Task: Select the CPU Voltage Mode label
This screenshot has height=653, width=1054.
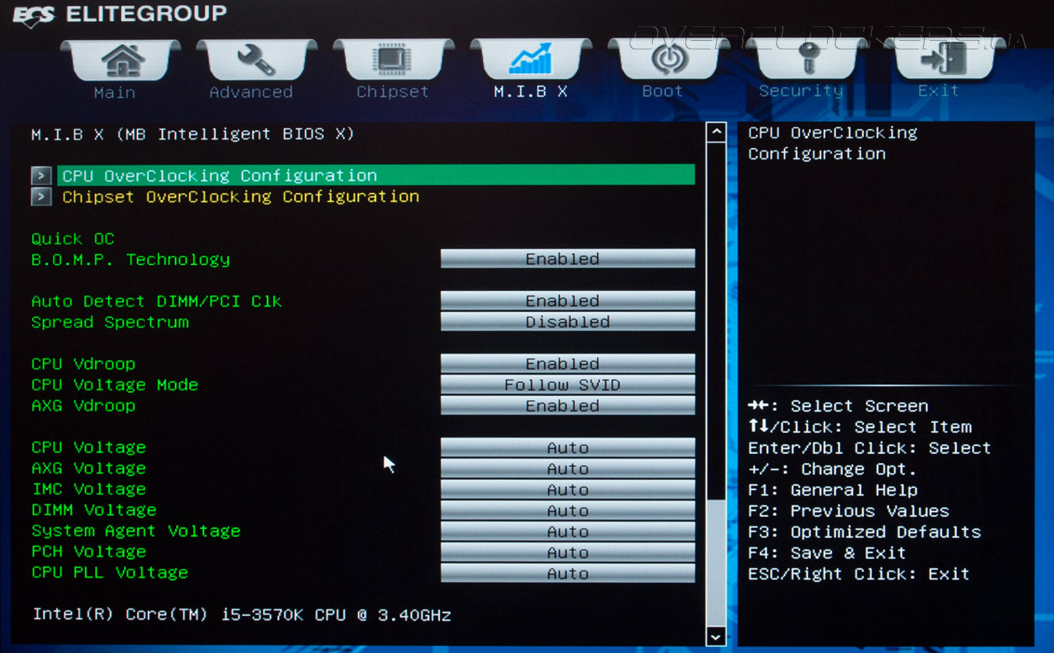Action: click(x=115, y=385)
